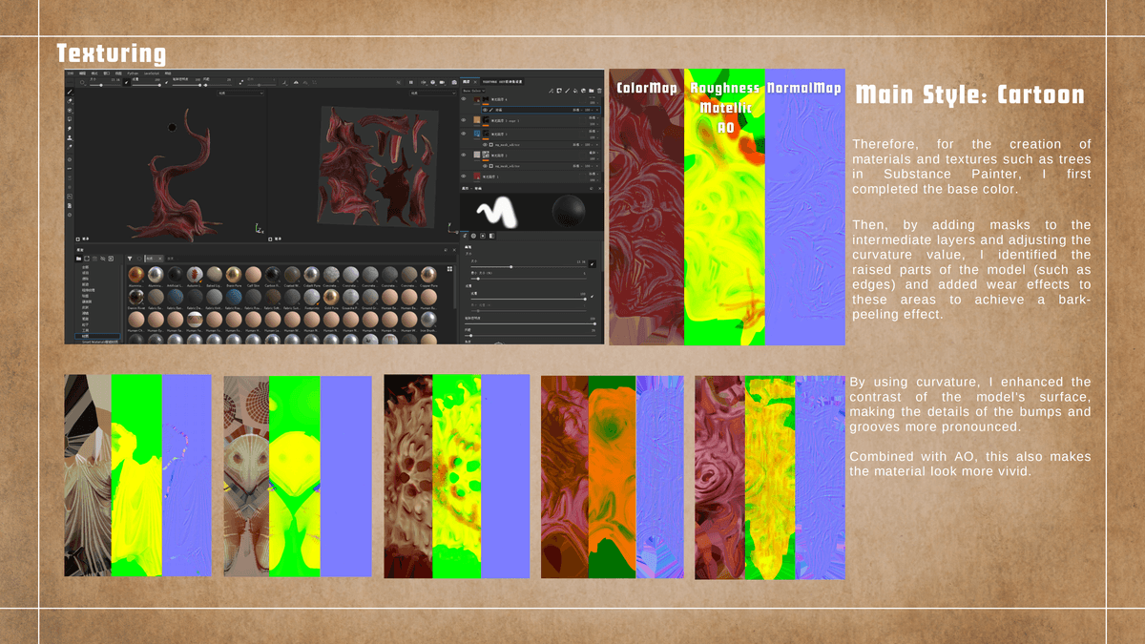1145x644 pixels.
Task: Open brush shape dropdown in top toolbar
Action: 83,83
